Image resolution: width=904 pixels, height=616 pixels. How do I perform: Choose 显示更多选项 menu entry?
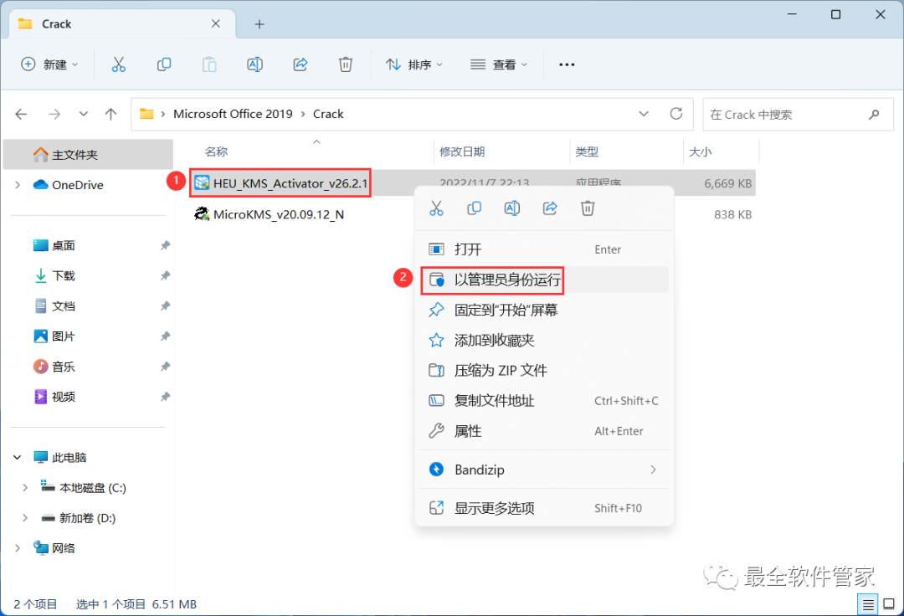coord(544,508)
